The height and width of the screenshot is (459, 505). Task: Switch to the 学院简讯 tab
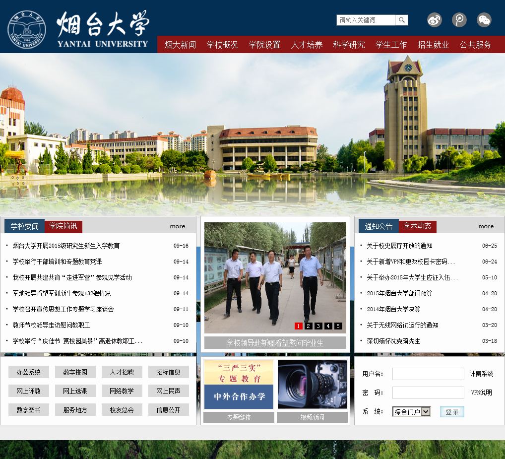coord(63,226)
